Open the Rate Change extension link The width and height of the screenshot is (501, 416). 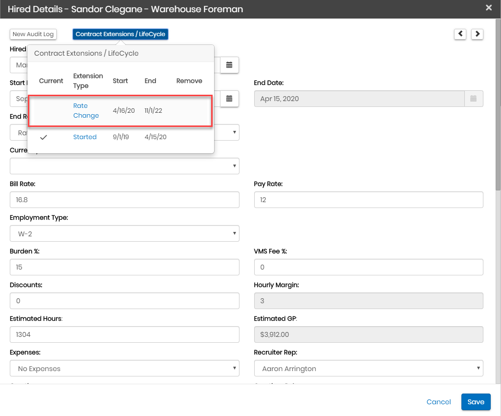tap(86, 111)
